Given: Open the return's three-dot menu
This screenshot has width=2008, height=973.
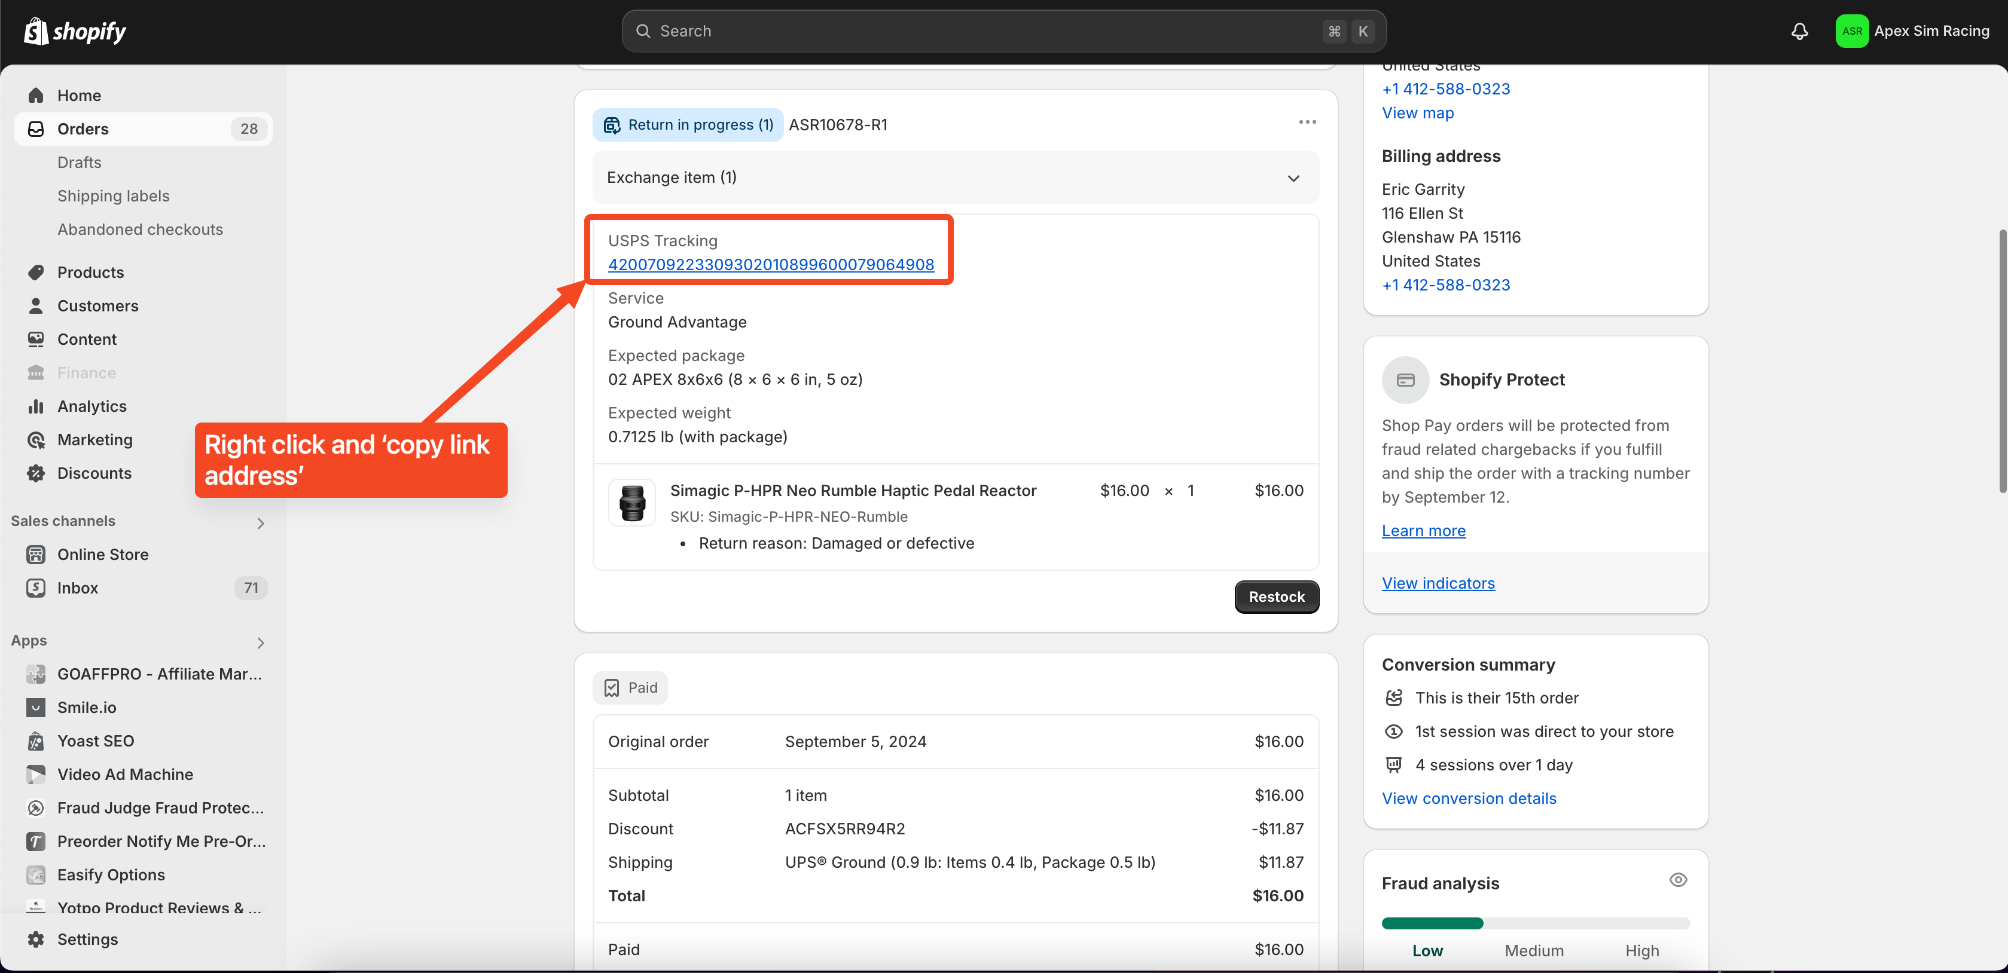Looking at the screenshot, I should pos(1307,123).
